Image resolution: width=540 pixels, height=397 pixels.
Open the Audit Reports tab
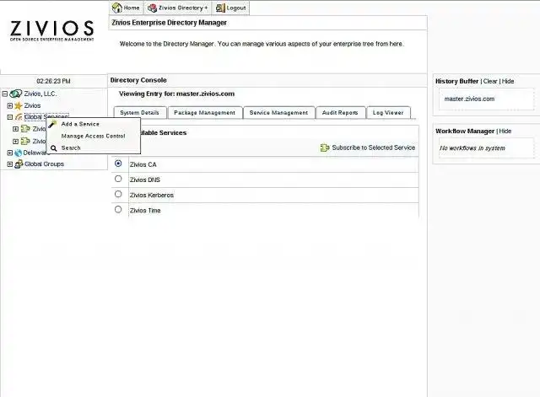(x=340, y=113)
